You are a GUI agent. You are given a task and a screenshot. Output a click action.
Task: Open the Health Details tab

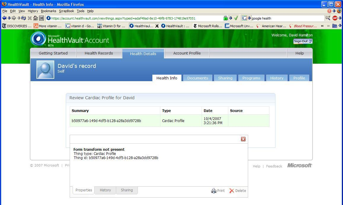point(143,54)
